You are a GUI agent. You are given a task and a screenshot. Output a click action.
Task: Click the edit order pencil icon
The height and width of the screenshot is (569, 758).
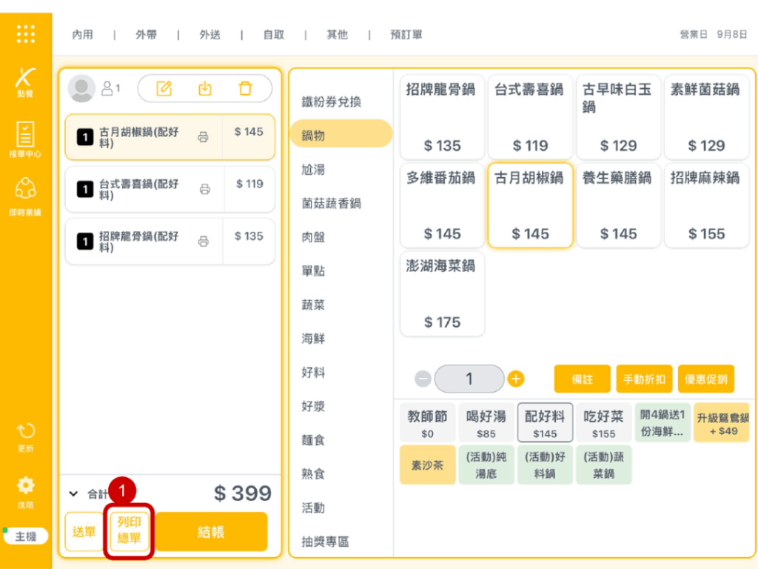point(164,88)
